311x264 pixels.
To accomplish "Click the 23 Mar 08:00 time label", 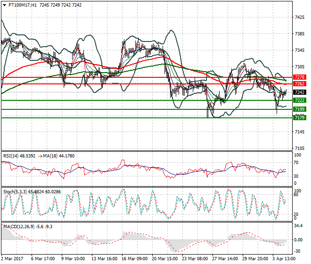I will (195, 259).
